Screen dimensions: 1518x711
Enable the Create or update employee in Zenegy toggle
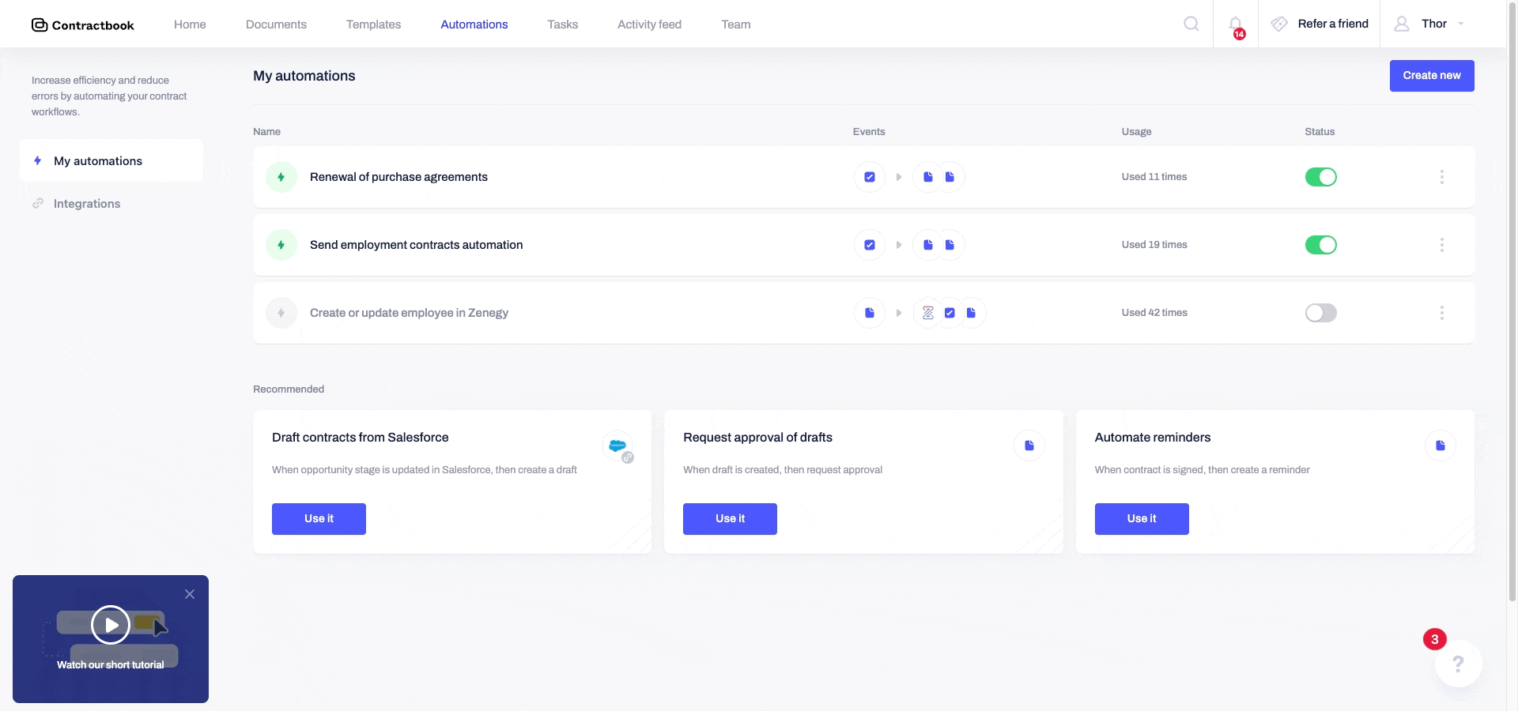[1320, 313]
